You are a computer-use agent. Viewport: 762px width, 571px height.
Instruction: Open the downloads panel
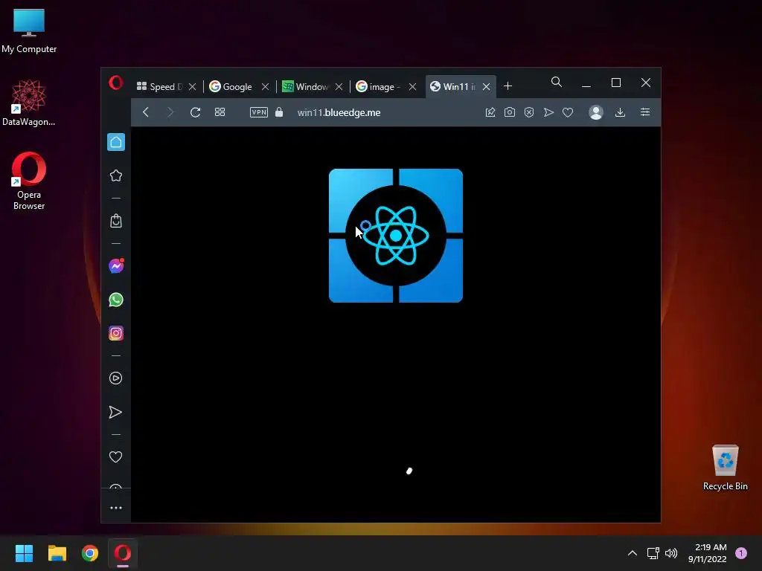click(x=620, y=112)
